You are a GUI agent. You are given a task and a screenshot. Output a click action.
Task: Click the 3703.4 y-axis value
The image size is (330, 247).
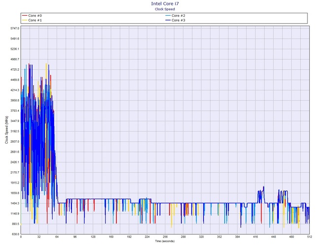click(x=15, y=111)
